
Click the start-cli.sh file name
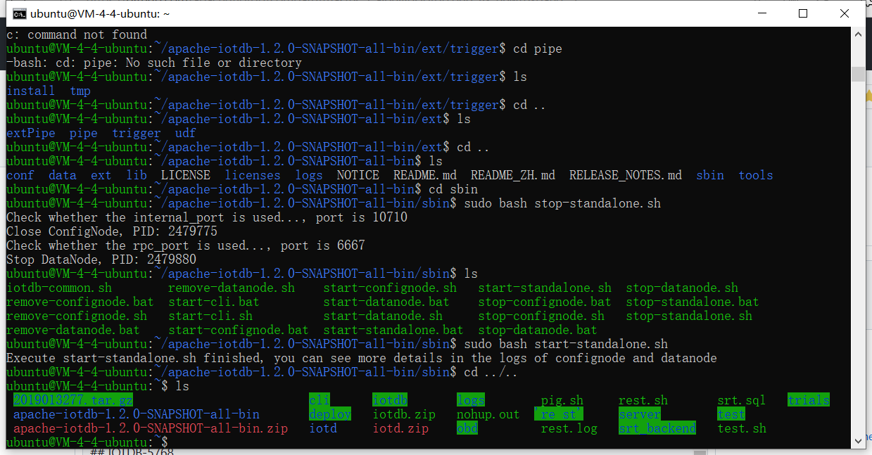210,316
